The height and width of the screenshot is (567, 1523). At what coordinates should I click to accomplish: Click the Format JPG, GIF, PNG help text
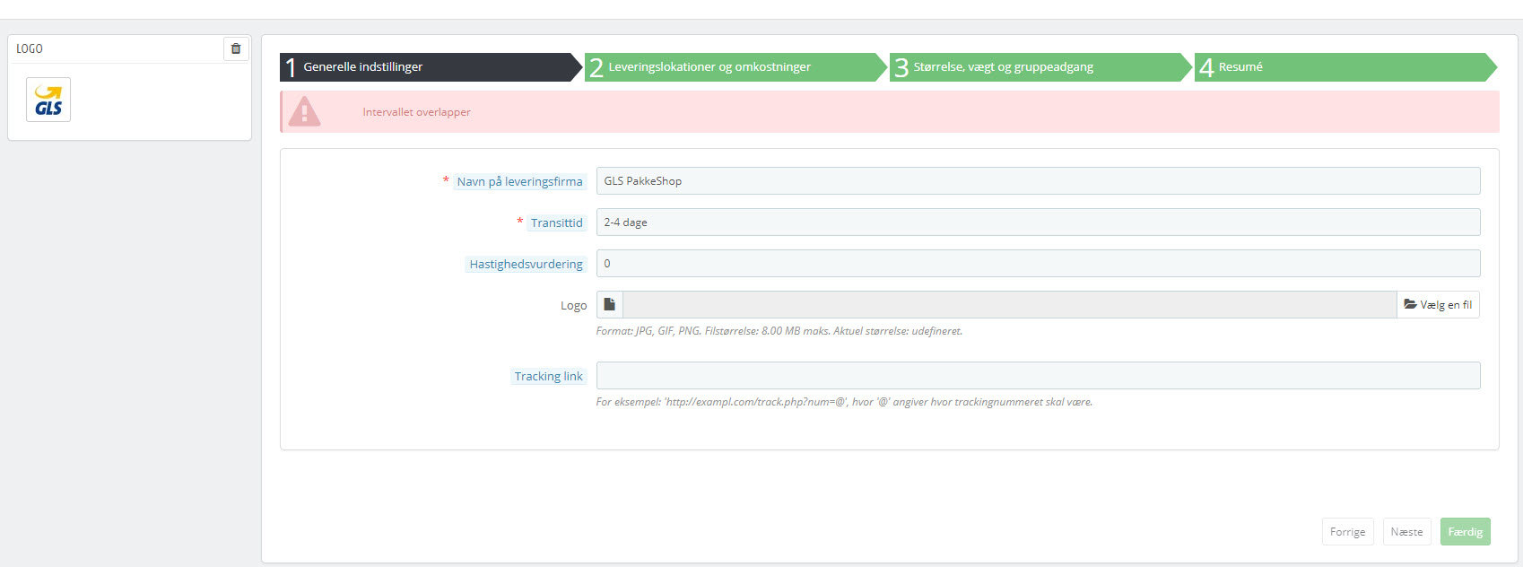point(779,331)
